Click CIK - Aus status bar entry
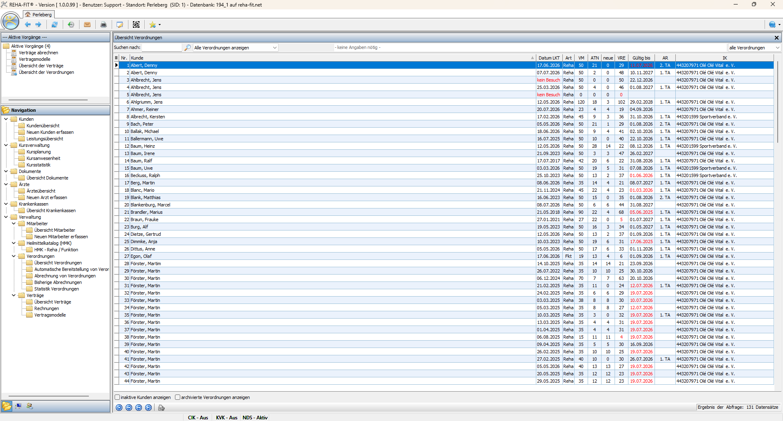Viewport: 783px width, 421px height. point(198,417)
